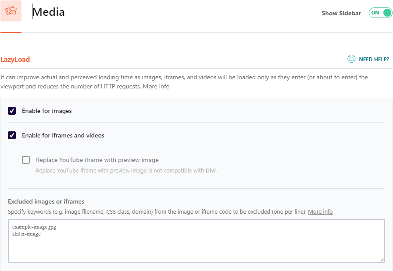Click the lifebuoy help icon
The width and height of the screenshot is (393, 271).
(351, 59)
